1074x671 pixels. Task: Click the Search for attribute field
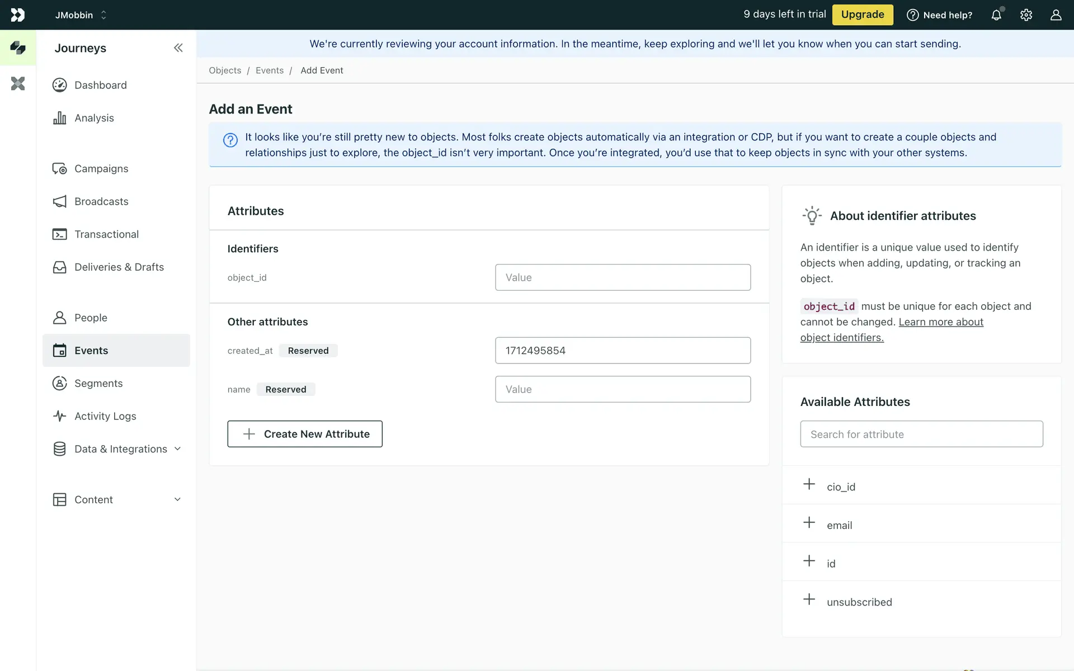pyautogui.click(x=921, y=434)
